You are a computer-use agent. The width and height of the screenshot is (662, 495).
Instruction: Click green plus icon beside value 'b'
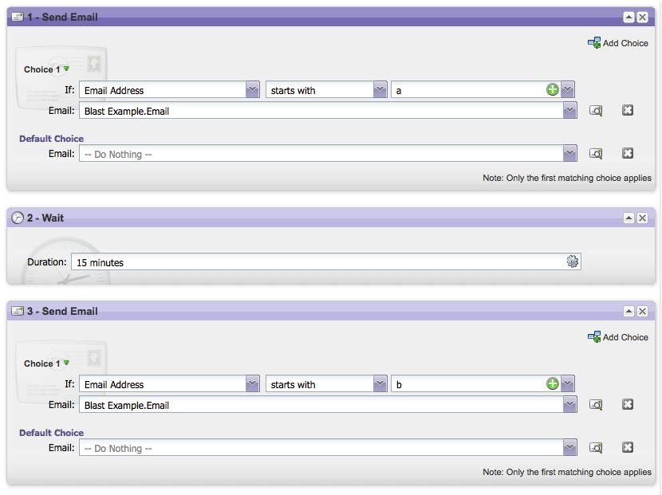pyautogui.click(x=552, y=384)
